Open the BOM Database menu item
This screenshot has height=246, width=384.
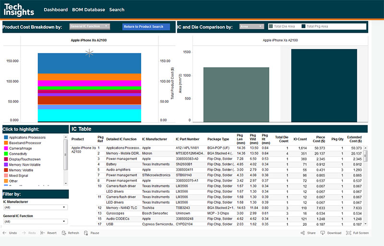[88, 10]
